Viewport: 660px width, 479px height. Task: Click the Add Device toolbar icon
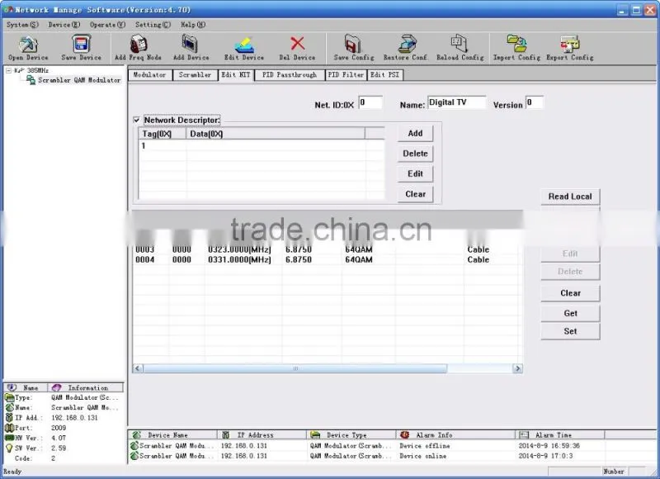190,44
